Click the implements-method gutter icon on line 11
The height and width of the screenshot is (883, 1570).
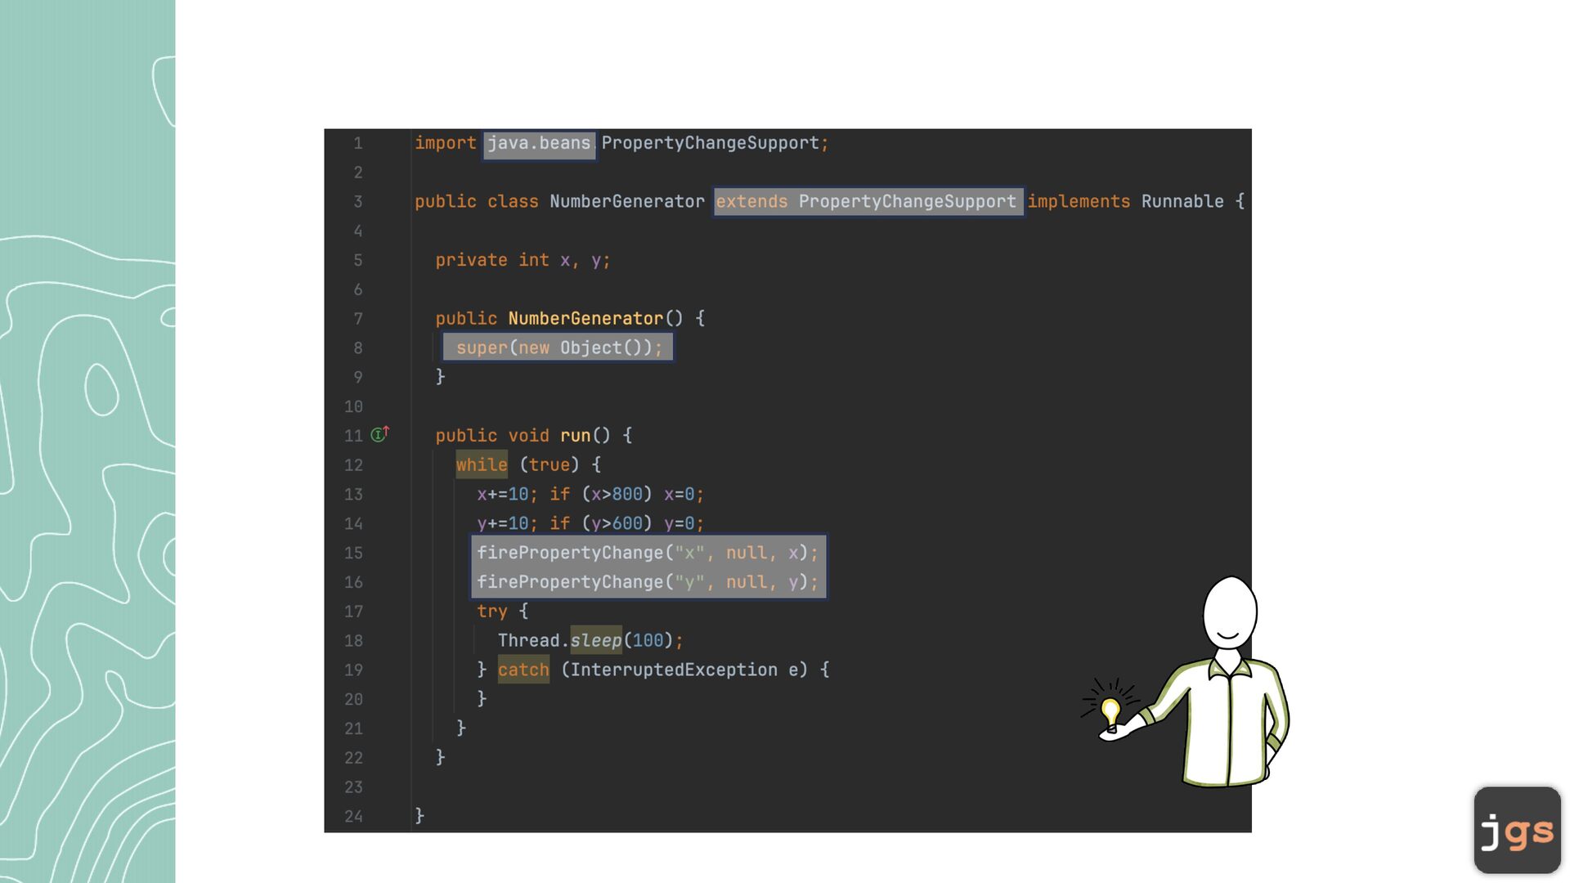(x=379, y=434)
